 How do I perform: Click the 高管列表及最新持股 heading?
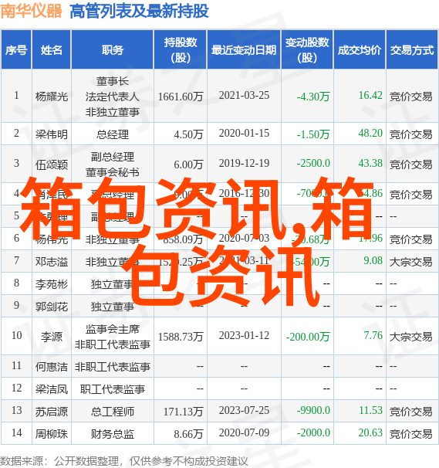(x=139, y=12)
